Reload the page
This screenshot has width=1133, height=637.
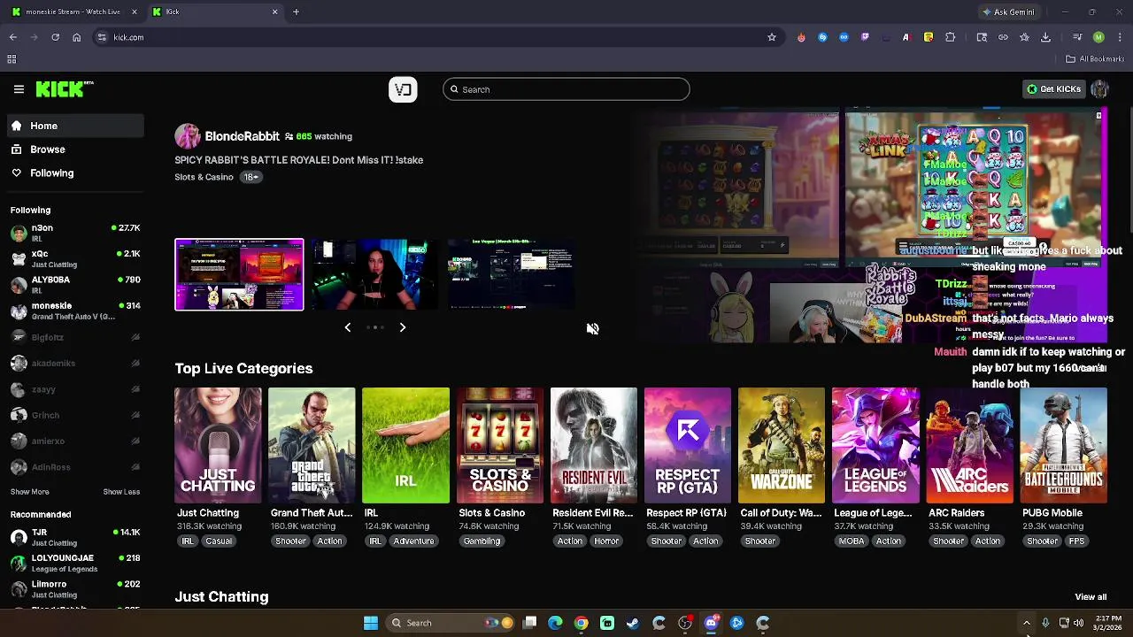(55, 37)
